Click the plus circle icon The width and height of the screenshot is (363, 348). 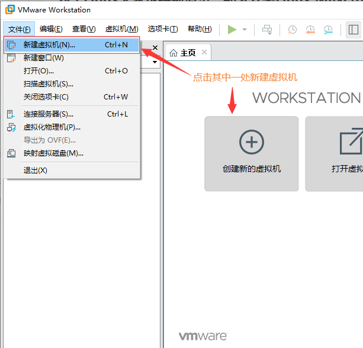[252, 142]
